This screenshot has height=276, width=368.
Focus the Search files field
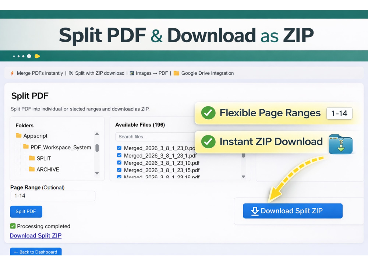155,137
